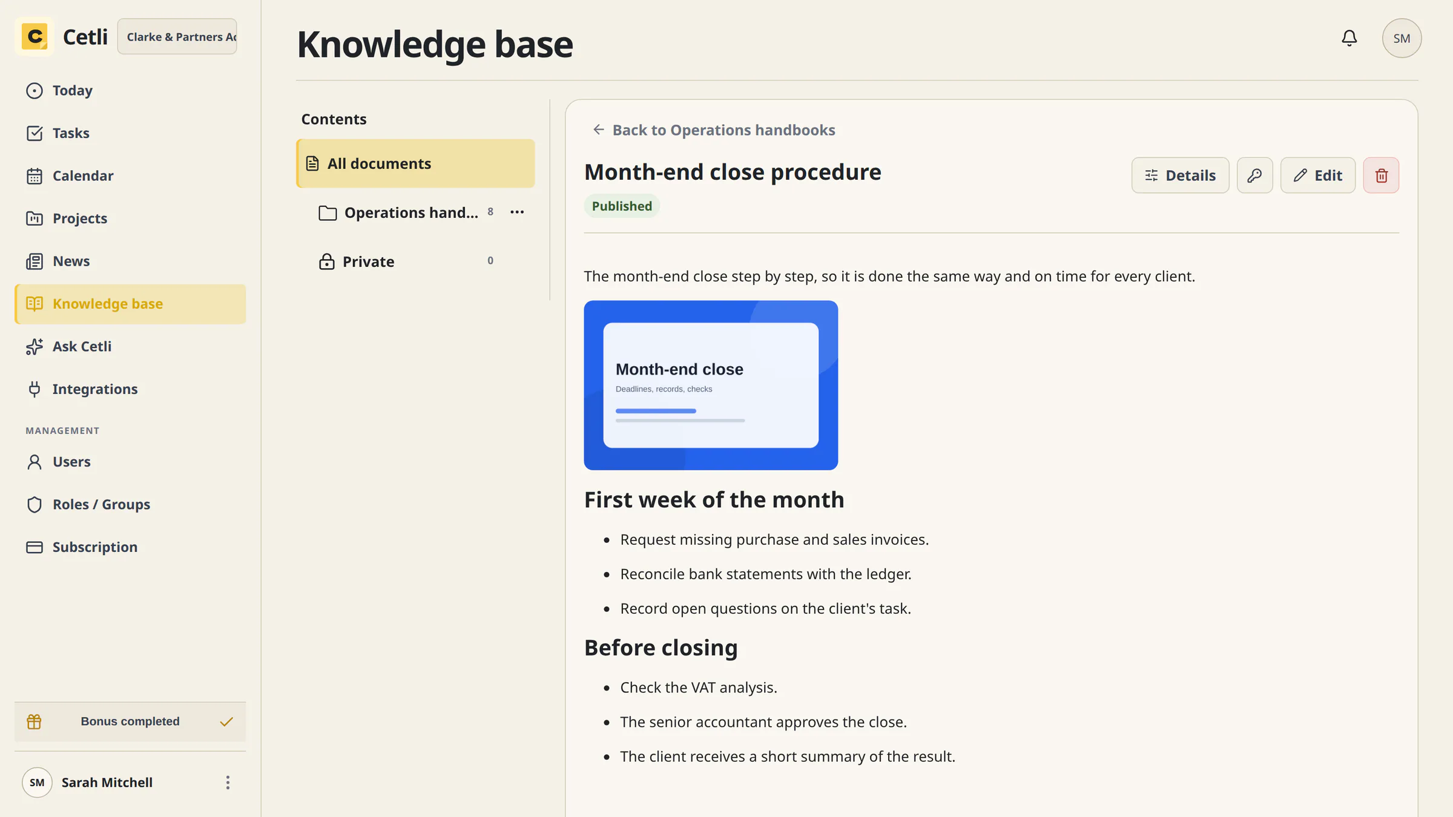
Task: Click the gift icon in bonus banner
Action: pyautogui.click(x=34, y=721)
